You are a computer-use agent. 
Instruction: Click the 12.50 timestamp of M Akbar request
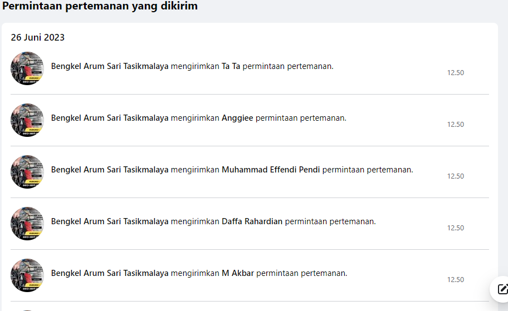[x=456, y=280]
